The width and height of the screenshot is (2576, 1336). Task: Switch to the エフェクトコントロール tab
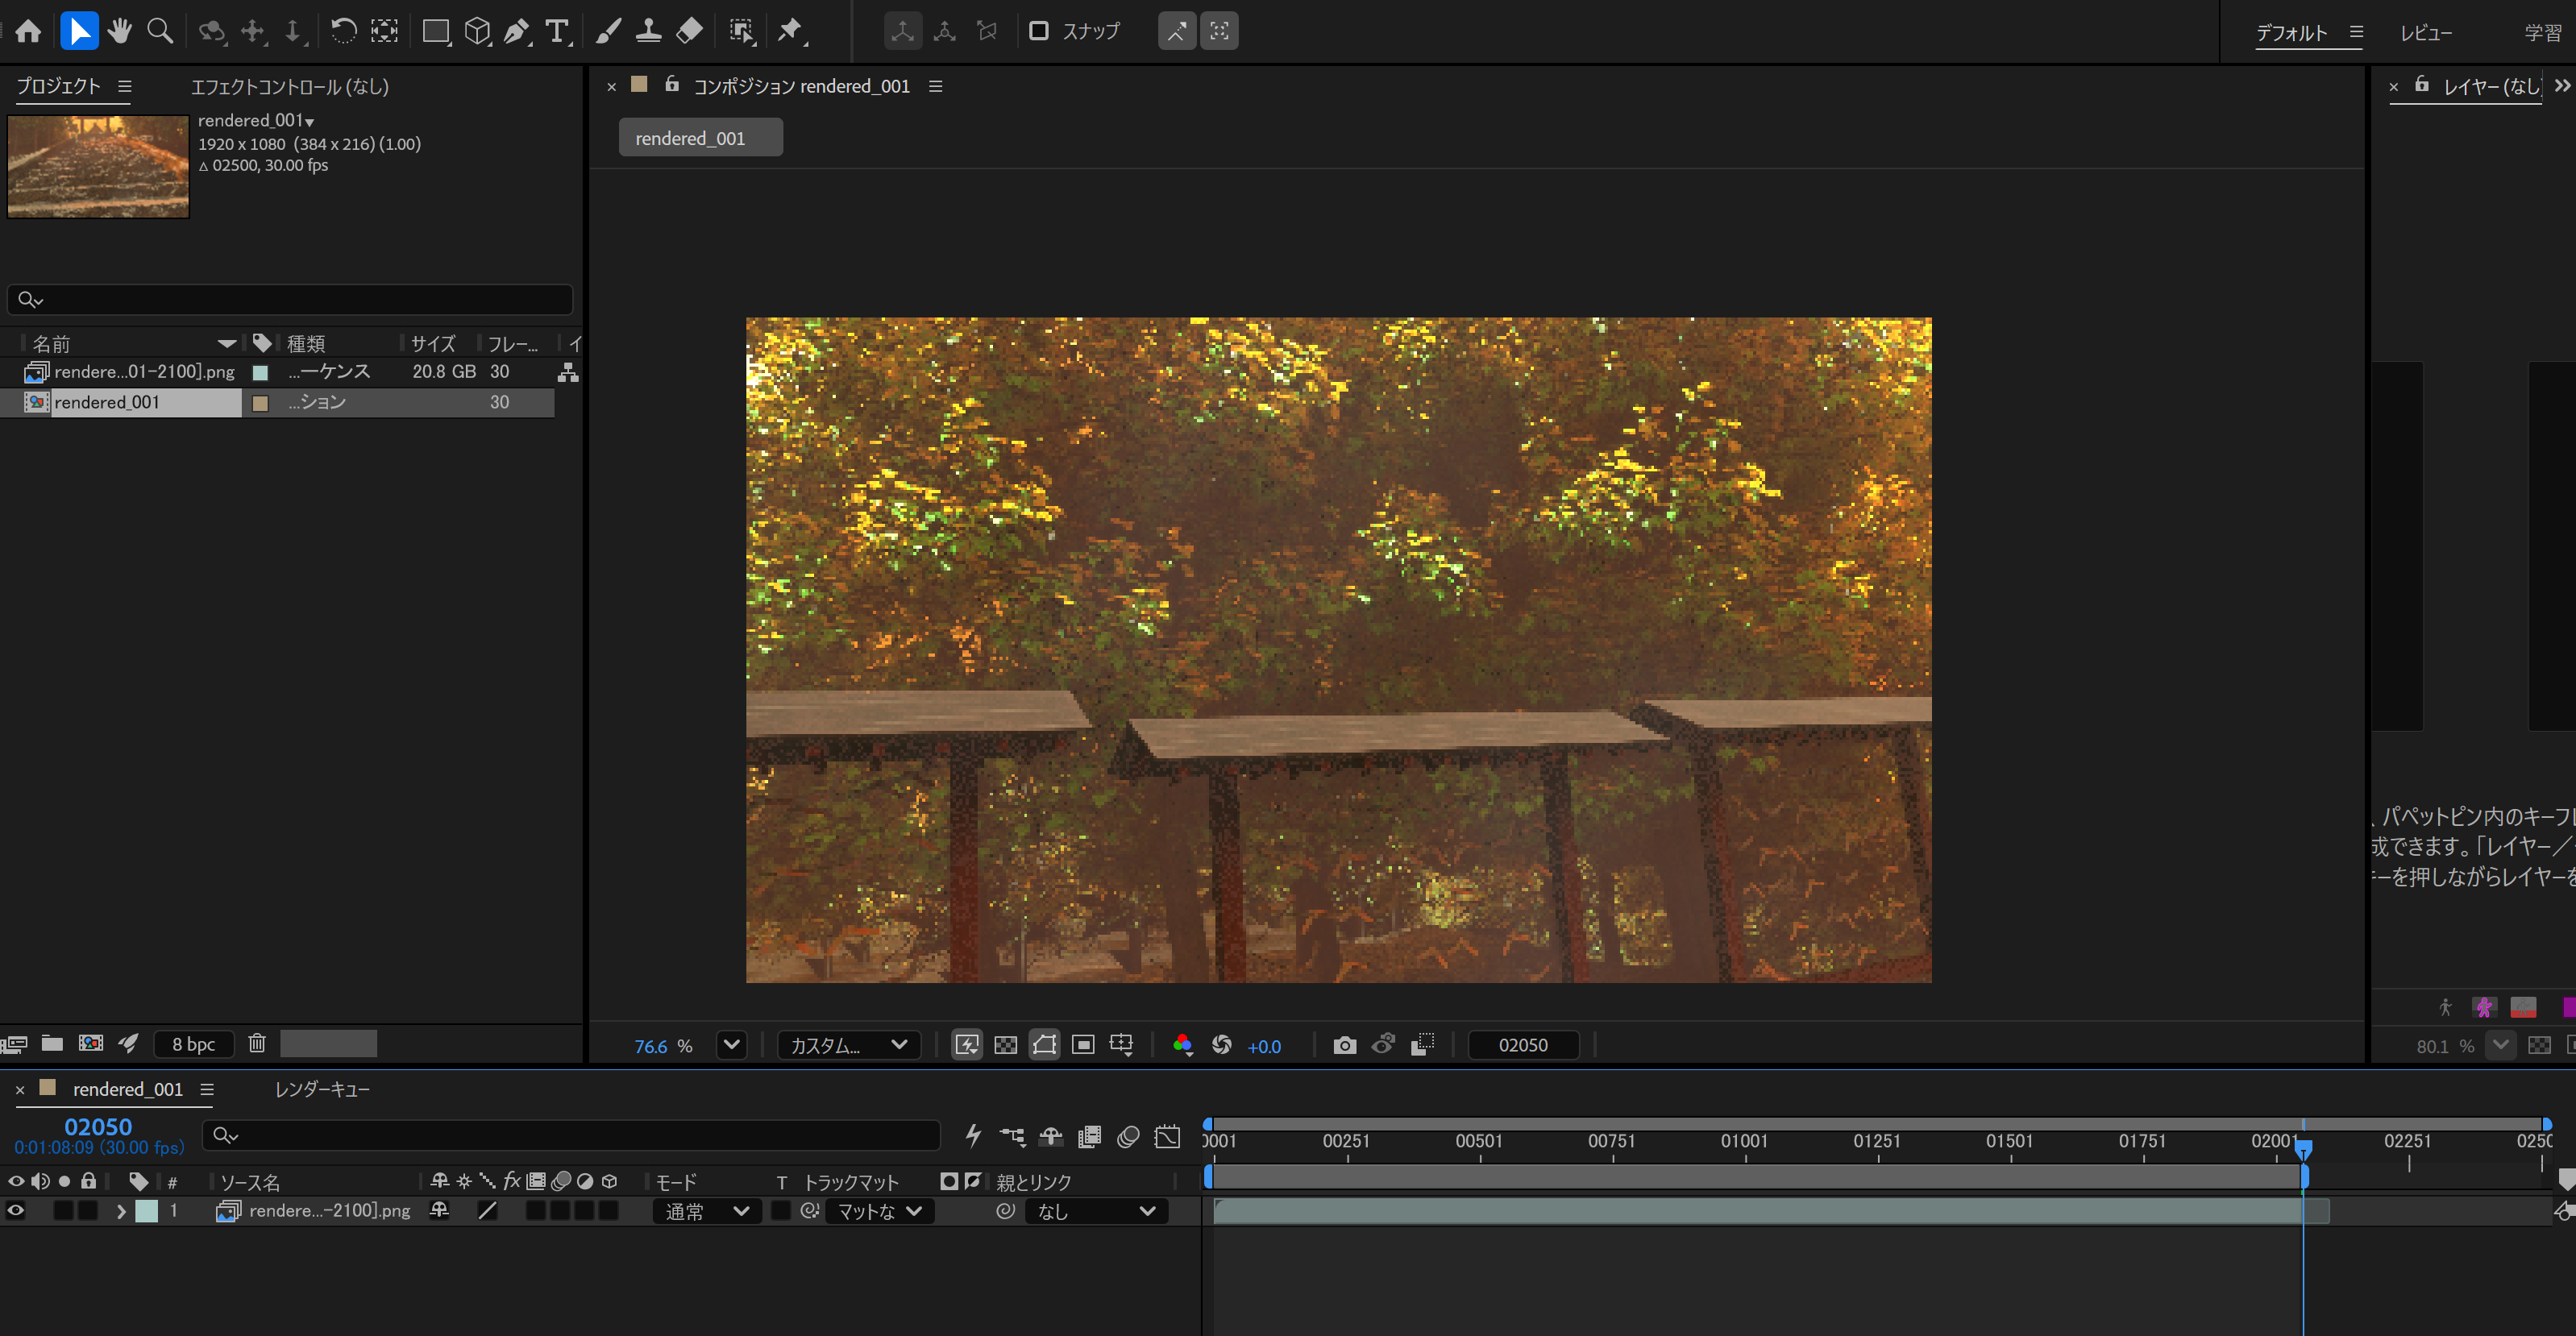290,87
